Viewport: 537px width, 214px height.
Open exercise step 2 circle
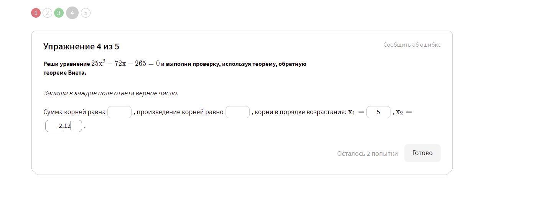point(47,13)
